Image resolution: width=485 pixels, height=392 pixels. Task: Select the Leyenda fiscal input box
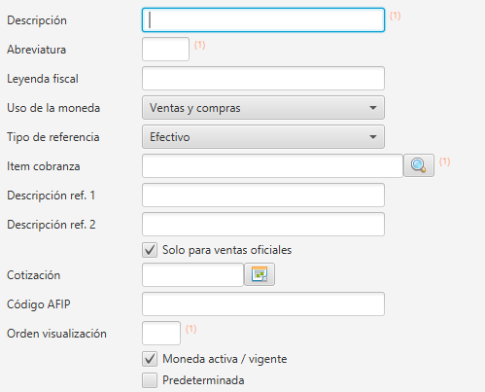tap(263, 79)
